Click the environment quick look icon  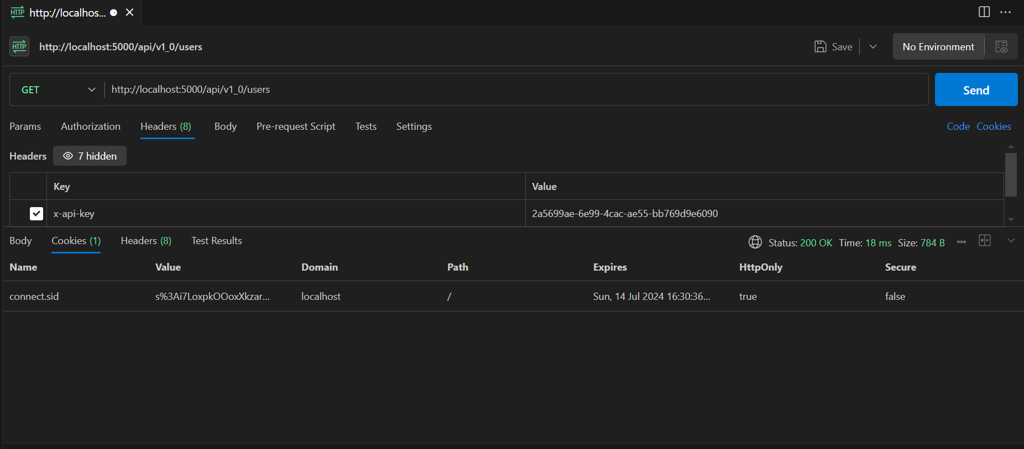point(1001,46)
